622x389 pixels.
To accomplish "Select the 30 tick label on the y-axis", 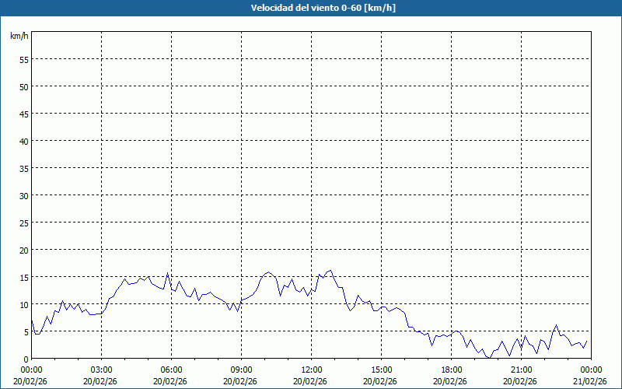I will (x=23, y=195).
